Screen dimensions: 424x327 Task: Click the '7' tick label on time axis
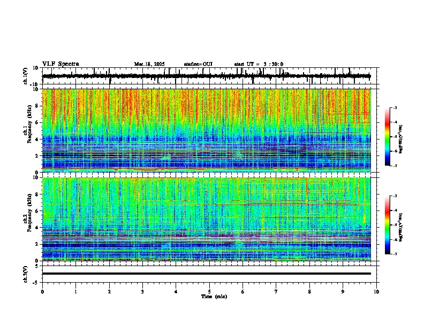[x=276, y=292]
